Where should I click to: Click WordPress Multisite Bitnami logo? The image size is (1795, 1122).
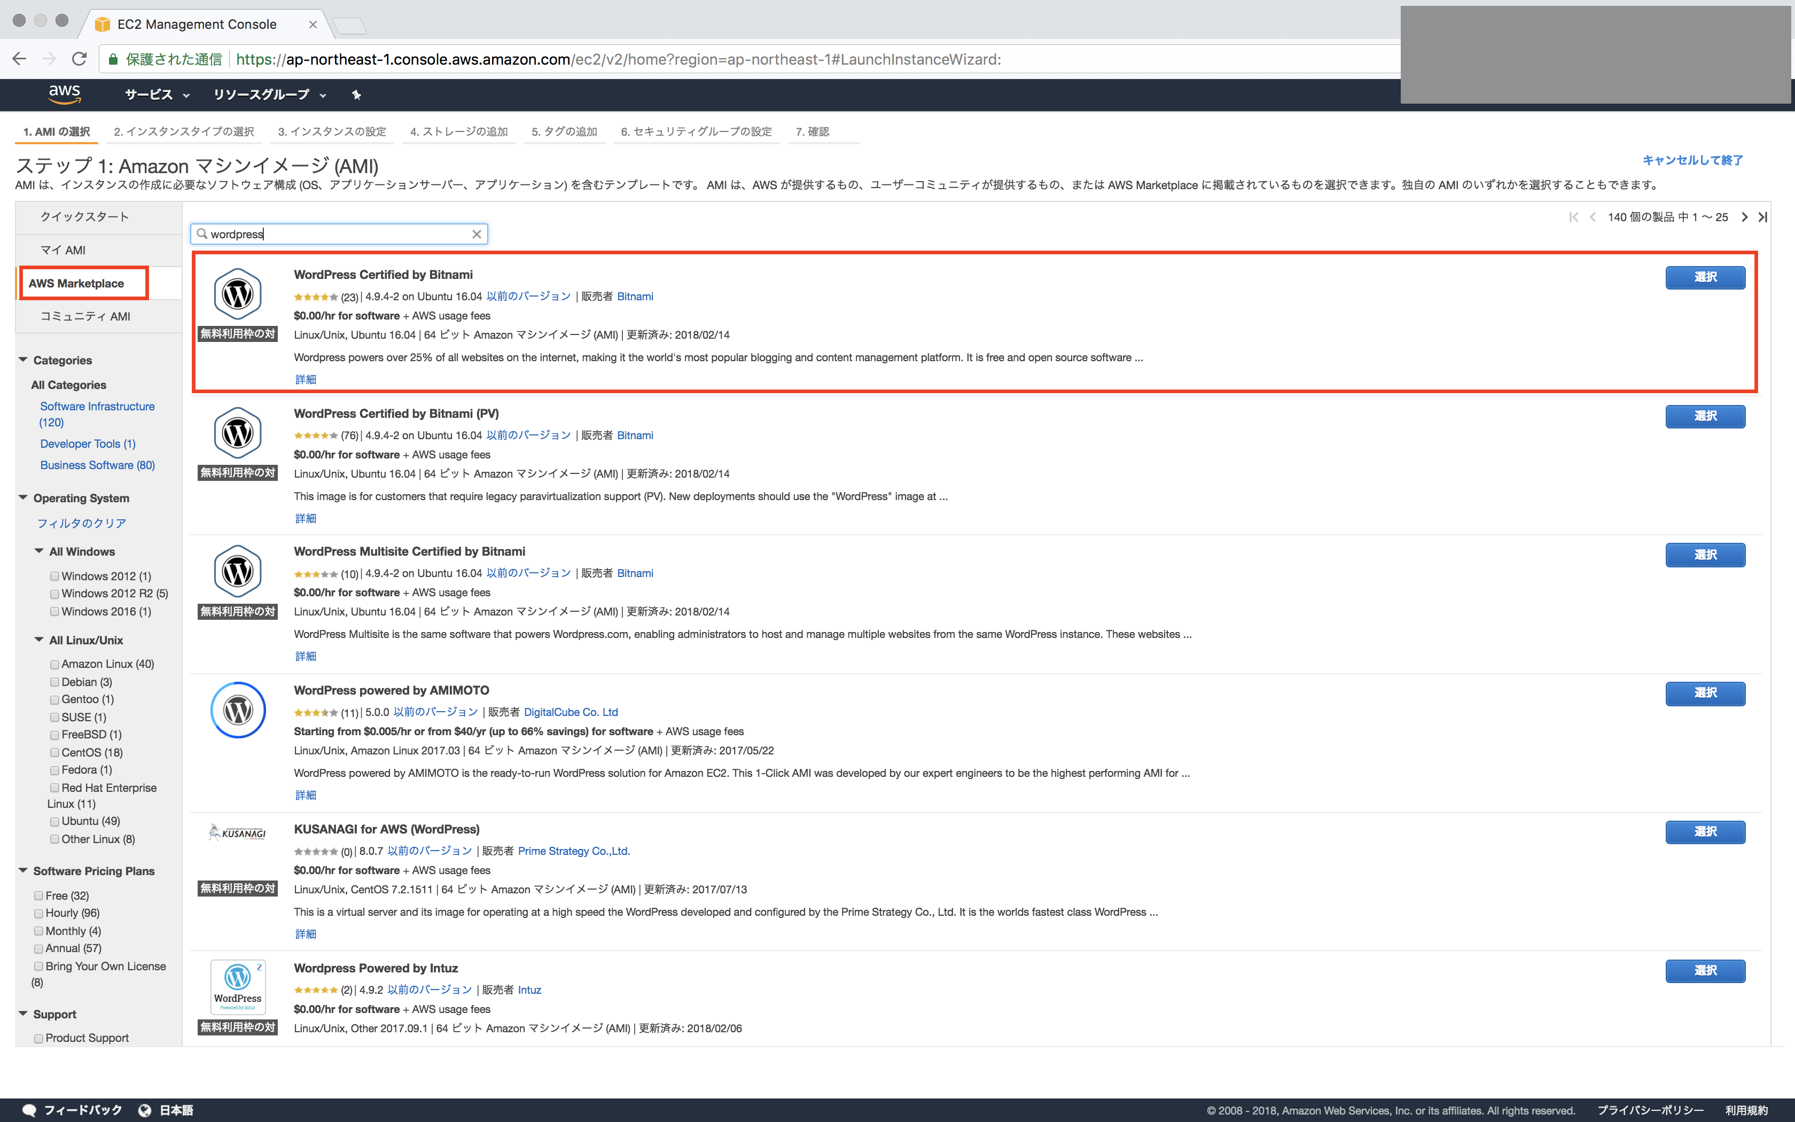pos(237,571)
